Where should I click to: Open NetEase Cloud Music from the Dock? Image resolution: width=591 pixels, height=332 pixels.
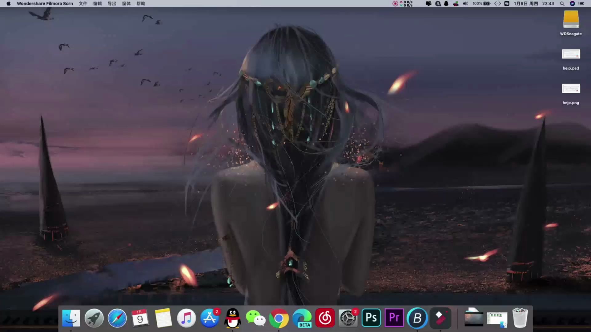325,318
